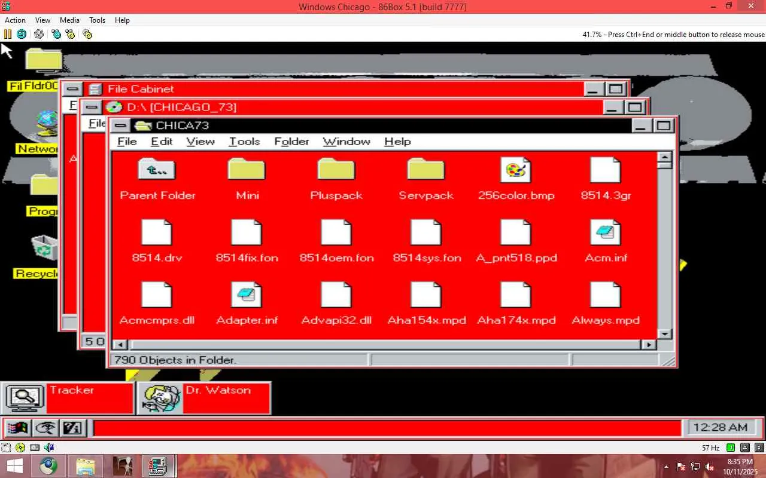This screenshot has width=766, height=478.
Task: Switch to the Dr. Watson task button
Action: [x=204, y=398]
